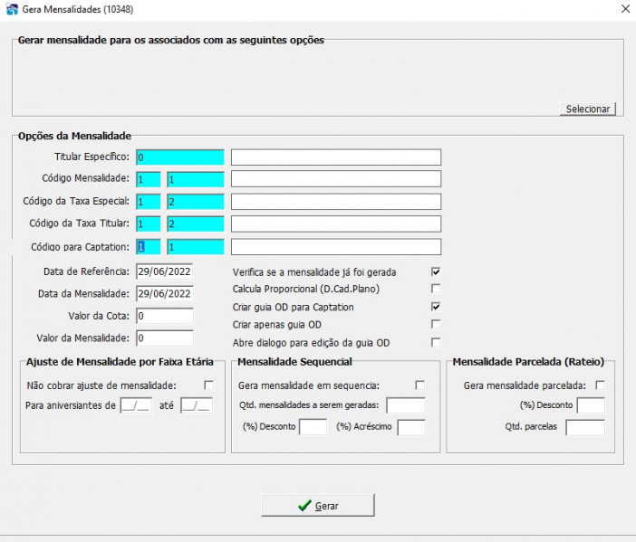Check Gera mensalidade parcelada
Image resolution: width=636 pixels, height=542 pixels.
(x=600, y=385)
